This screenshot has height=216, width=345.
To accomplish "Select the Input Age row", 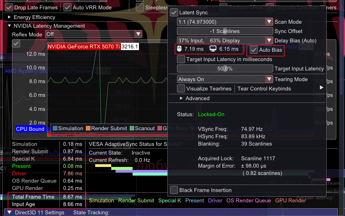I will (47, 204).
